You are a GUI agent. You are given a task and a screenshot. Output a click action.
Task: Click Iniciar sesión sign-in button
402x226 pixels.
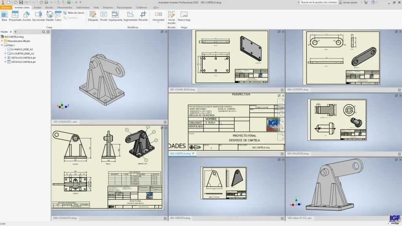tap(348, 2)
